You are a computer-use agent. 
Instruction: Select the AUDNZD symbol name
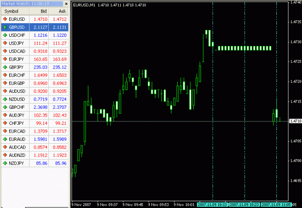click(17, 155)
